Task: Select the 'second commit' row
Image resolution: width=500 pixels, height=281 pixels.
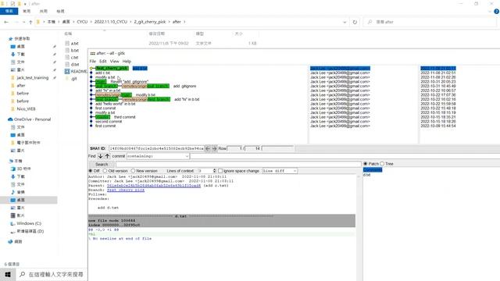Action: [109, 122]
